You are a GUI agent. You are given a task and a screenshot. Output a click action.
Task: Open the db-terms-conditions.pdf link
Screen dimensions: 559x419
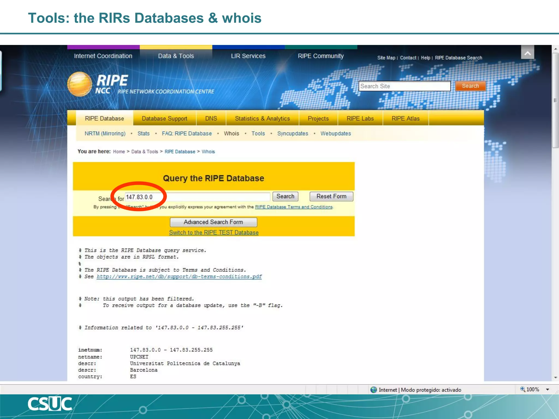(179, 277)
